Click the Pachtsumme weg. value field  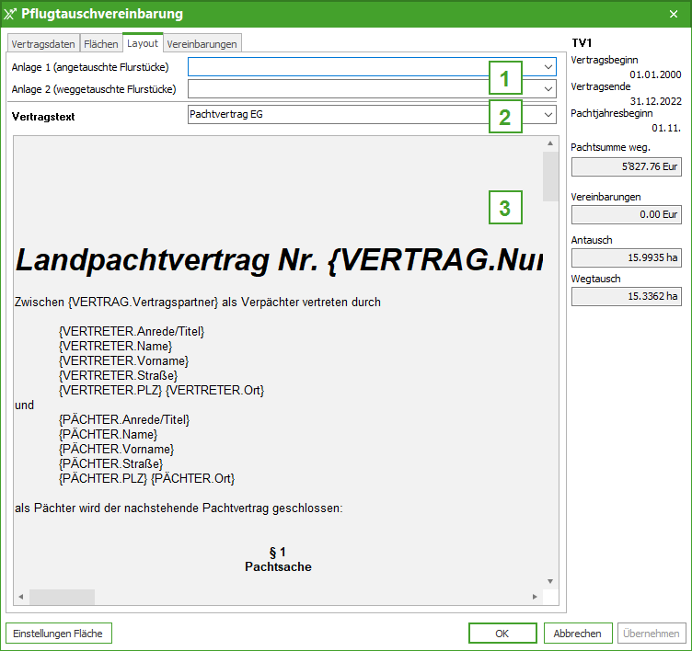tap(626, 166)
